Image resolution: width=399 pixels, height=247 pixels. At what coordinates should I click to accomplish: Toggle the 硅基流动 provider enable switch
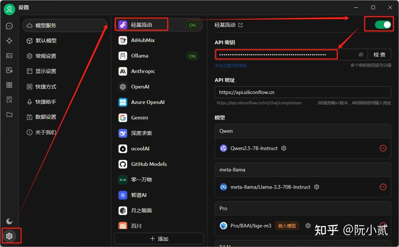383,25
